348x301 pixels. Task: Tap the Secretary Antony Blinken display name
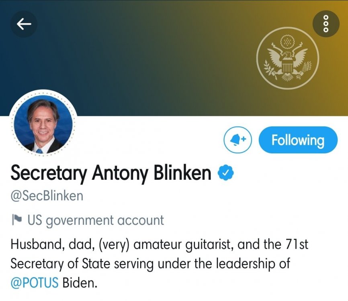pyautogui.click(x=111, y=173)
